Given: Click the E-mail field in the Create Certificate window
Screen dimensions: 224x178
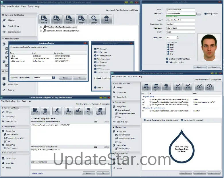Looking at the screenshot, I should coord(181,10).
